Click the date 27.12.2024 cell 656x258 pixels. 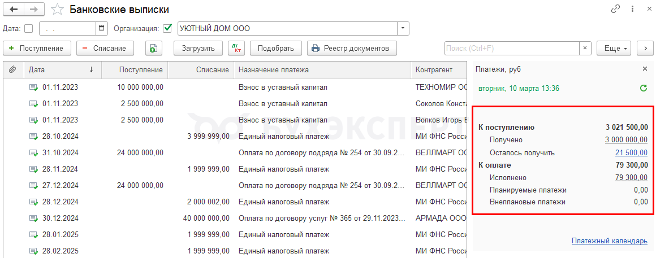61,186
